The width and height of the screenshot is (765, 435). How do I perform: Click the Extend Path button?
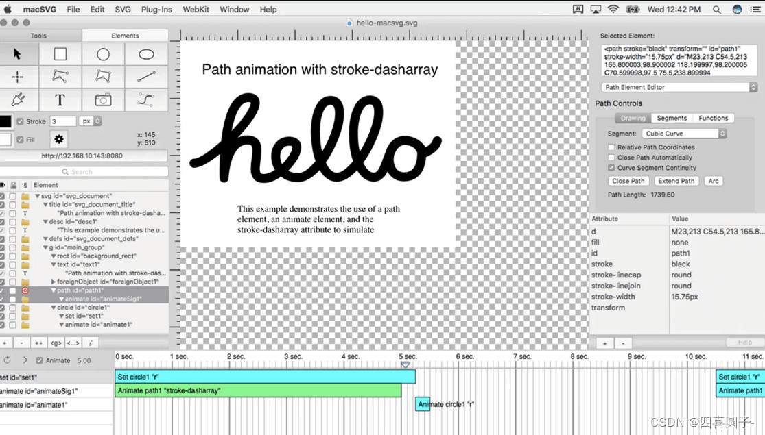click(x=676, y=181)
